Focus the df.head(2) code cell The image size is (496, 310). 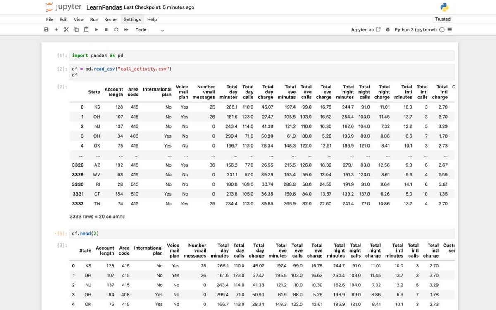(x=262, y=234)
